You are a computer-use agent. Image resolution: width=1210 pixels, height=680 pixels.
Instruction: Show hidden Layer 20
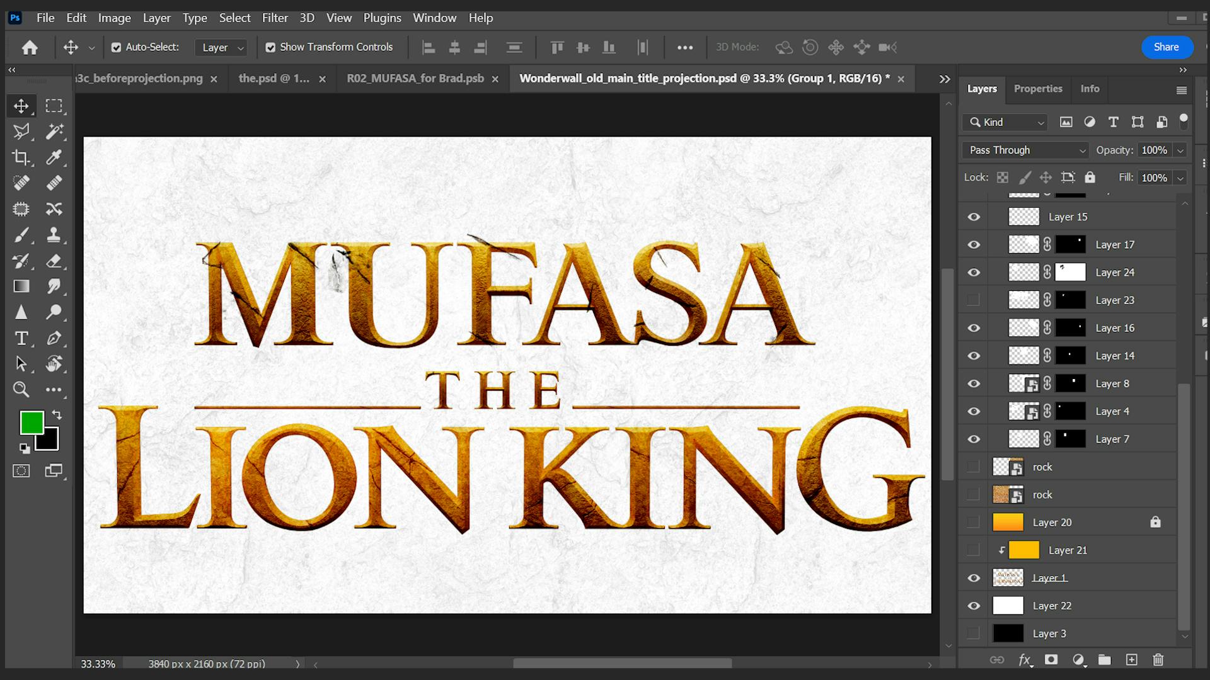pos(974,522)
